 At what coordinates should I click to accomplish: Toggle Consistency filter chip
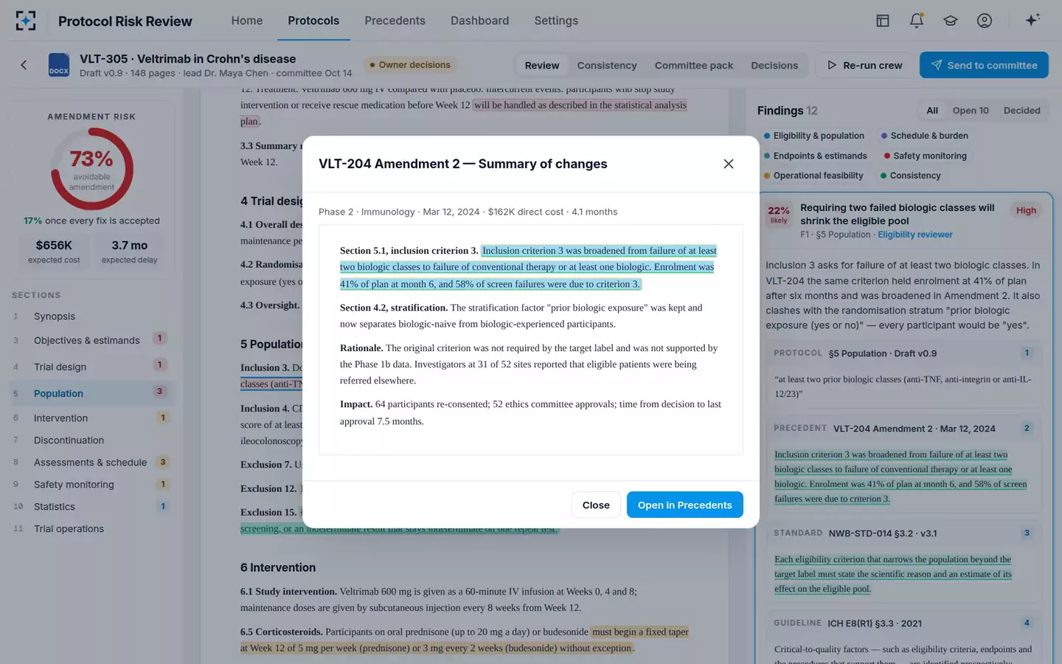[911, 176]
